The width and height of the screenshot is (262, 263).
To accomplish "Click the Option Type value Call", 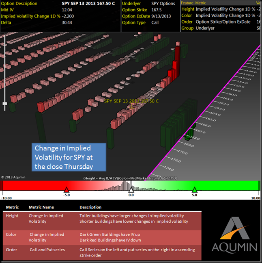I will [x=155, y=22].
